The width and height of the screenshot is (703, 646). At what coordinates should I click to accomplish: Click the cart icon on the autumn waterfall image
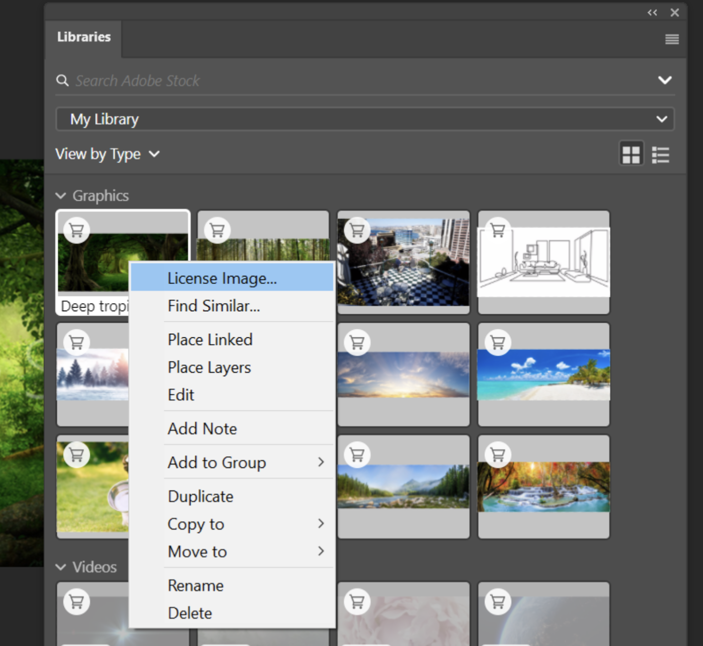click(x=498, y=454)
